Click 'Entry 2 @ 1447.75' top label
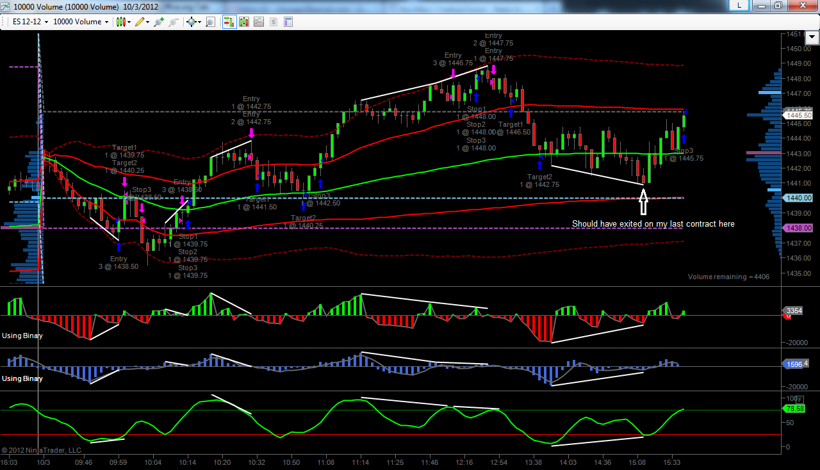 (x=493, y=39)
